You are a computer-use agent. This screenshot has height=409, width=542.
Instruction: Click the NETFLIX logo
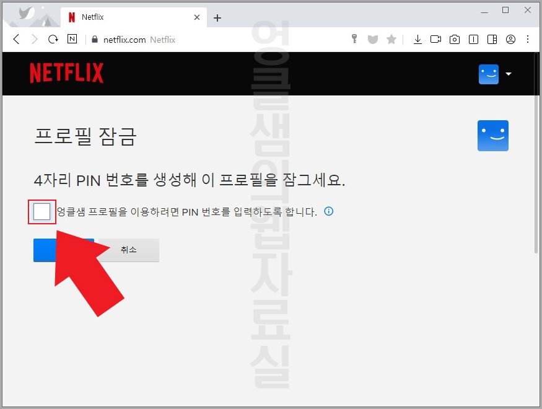coord(67,73)
